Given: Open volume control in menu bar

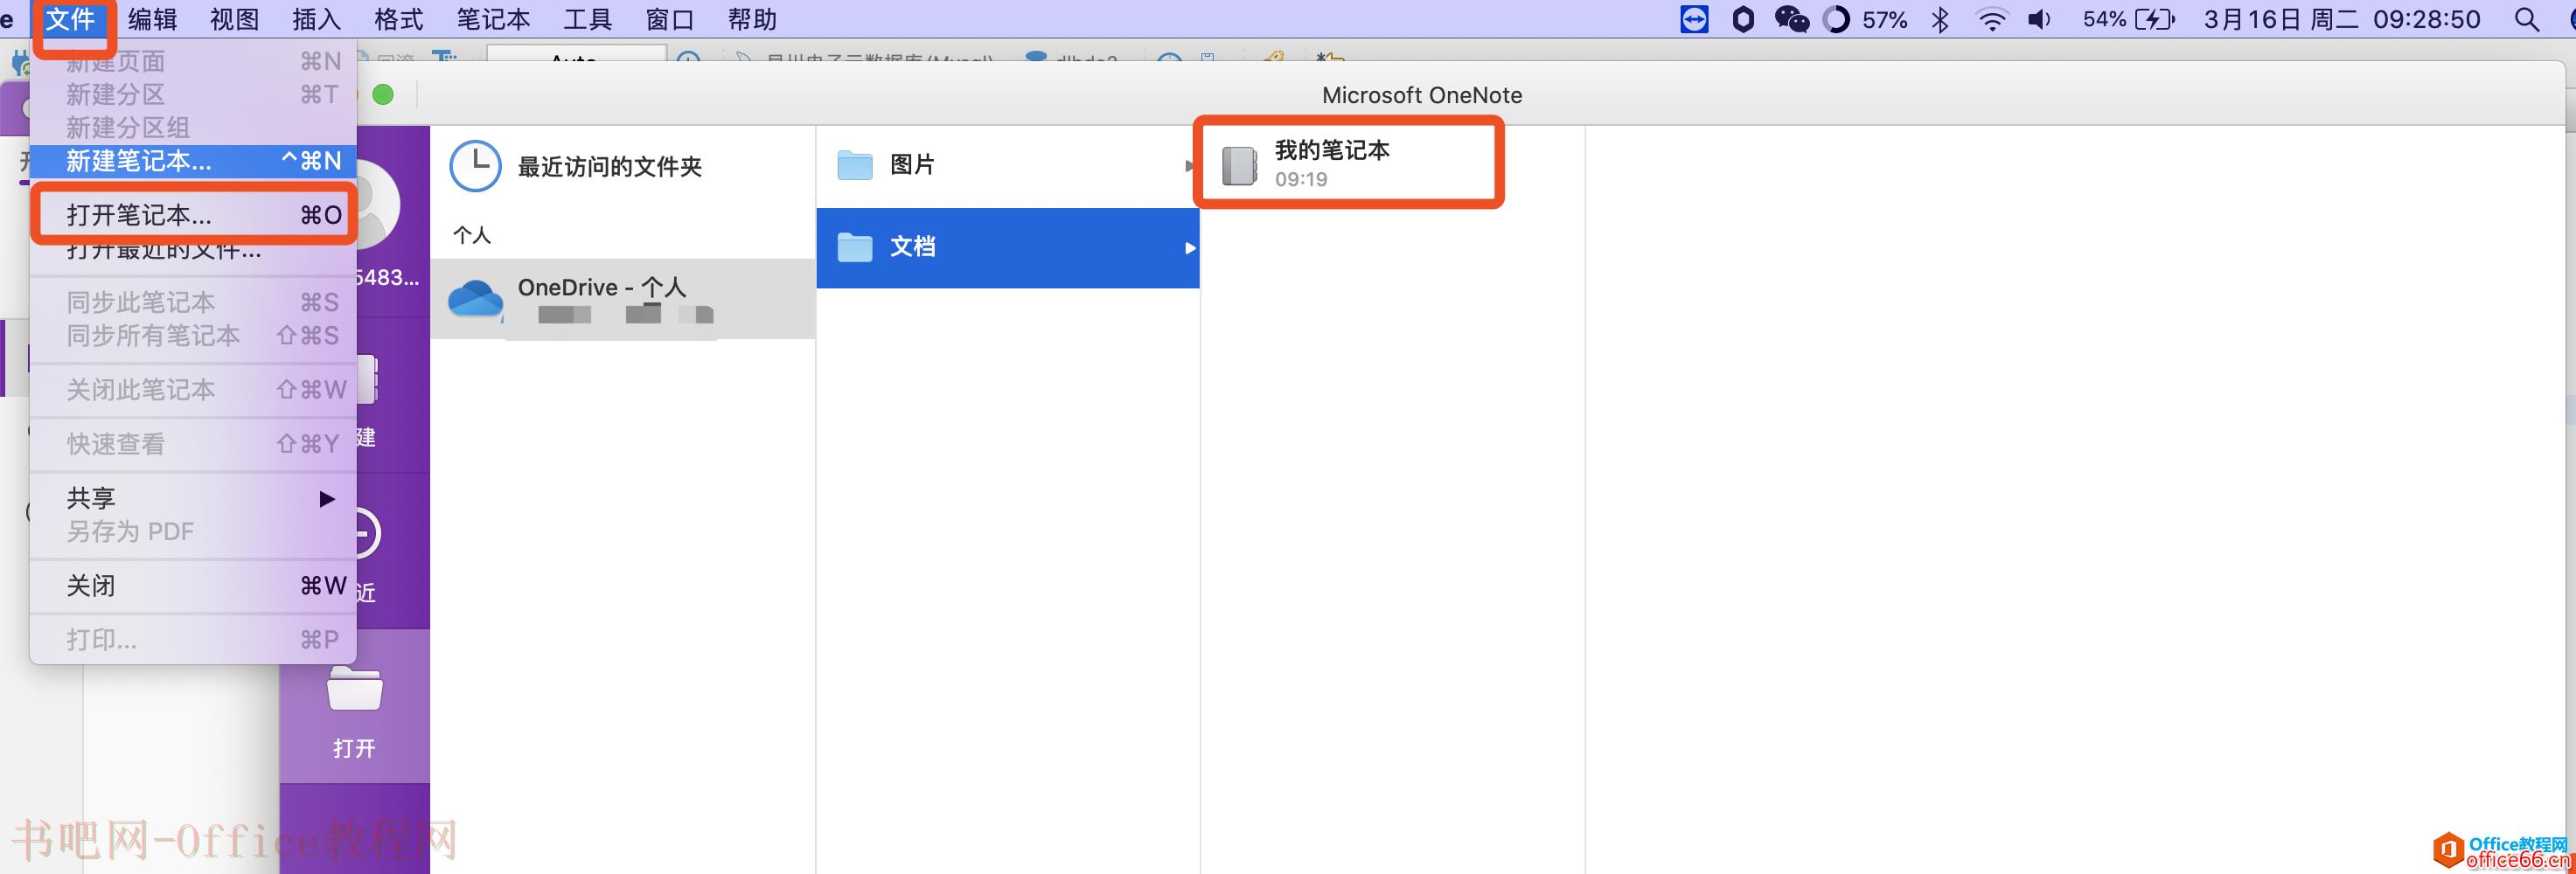Looking at the screenshot, I should (x=2039, y=19).
